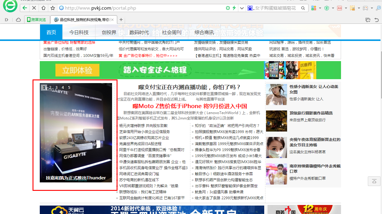Click the 360 browser green logo
This screenshot has width=382, height=214.
pyautogui.click(x=10, y=6)
